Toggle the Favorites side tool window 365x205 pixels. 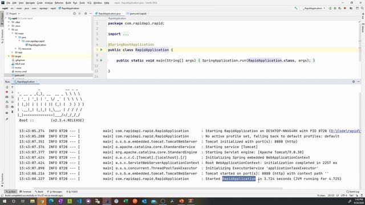tap(2, 180)
